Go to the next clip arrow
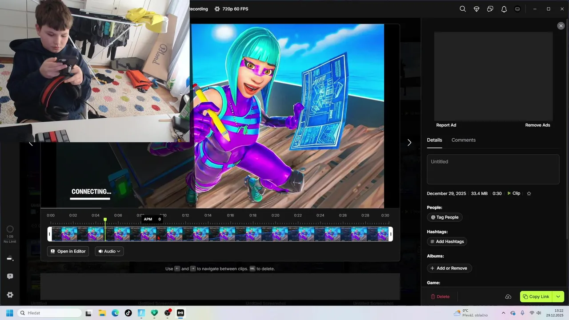Image resolution: width=569 pixels, height=320 pixels. [x=409, y=143]
